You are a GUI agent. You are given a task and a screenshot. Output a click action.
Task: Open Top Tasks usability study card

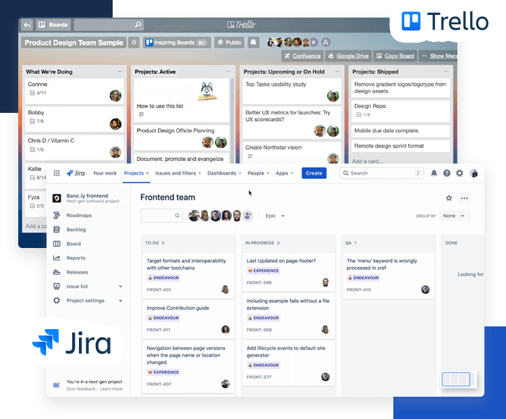coord(291,91)
